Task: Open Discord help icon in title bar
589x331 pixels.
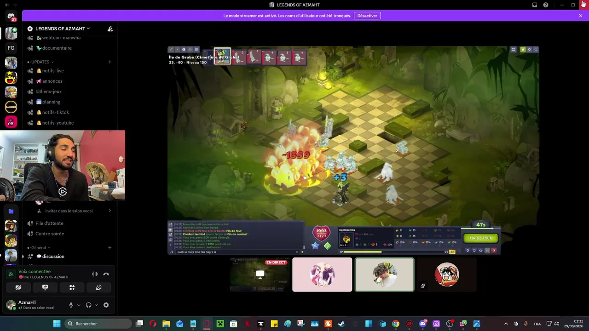Action: coord(546,5)
